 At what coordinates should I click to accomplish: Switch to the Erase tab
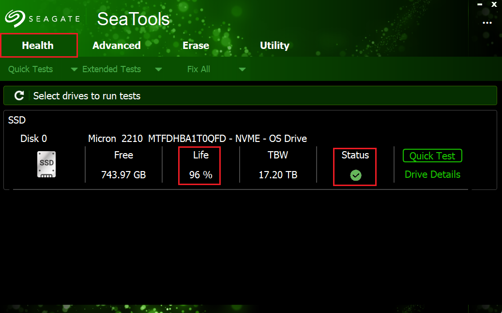click(x=196, y=45)
